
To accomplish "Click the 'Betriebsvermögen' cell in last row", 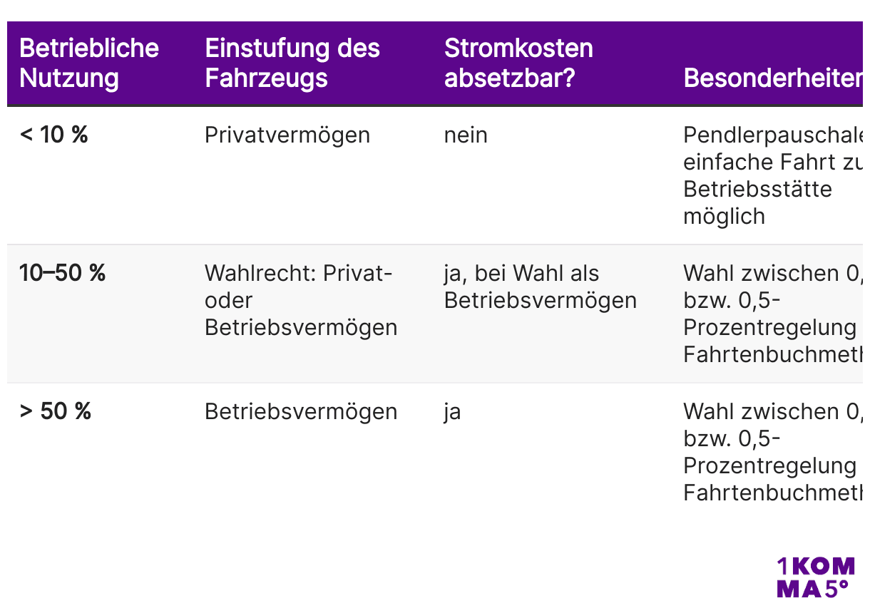I will click(x=301, y=412).
